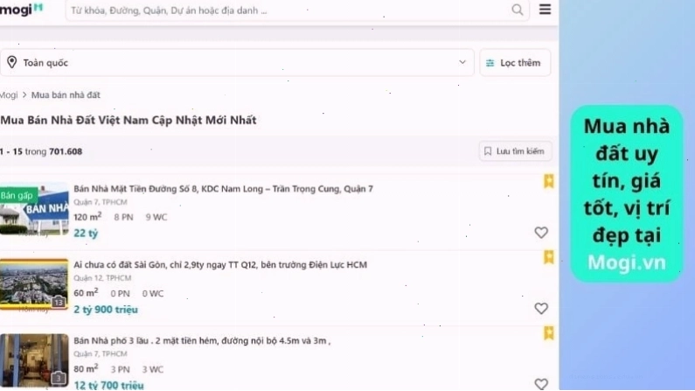Open thumbnail of Bán Nhà phố 3 lầu listing

coord(34,360)
